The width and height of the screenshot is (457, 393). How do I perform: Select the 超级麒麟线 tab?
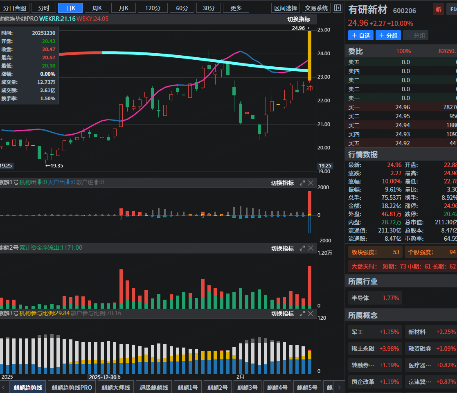154,387
